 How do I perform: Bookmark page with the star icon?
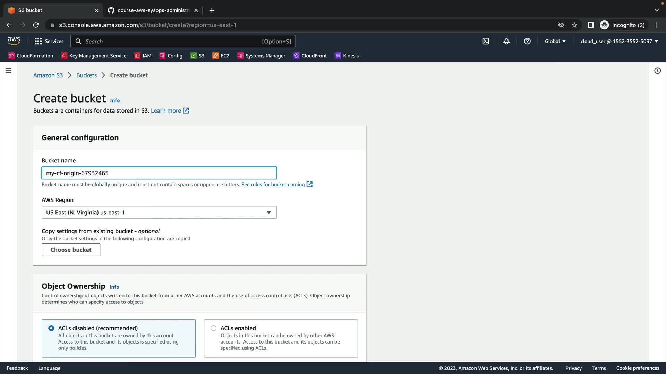tap(574, 25)
